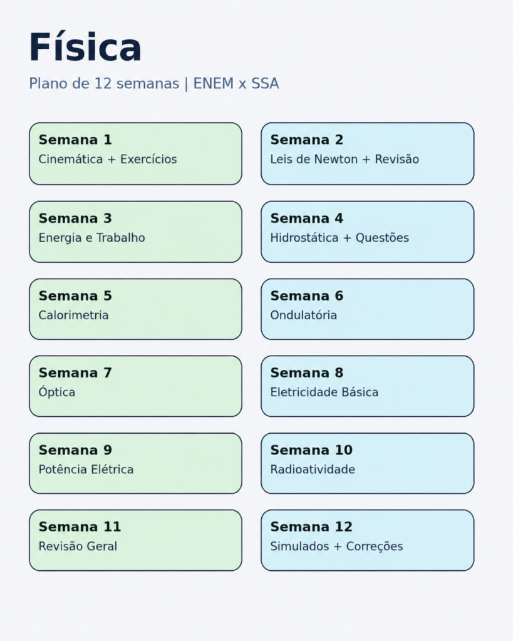This screenshot has width=513, height=641.
Task: Open the Semana 5 Calorimetria card
Action: [x=135, y=309]
